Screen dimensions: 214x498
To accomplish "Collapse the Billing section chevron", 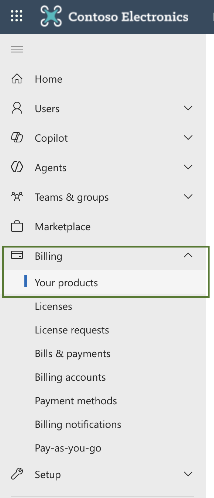I will click(188, 255).
